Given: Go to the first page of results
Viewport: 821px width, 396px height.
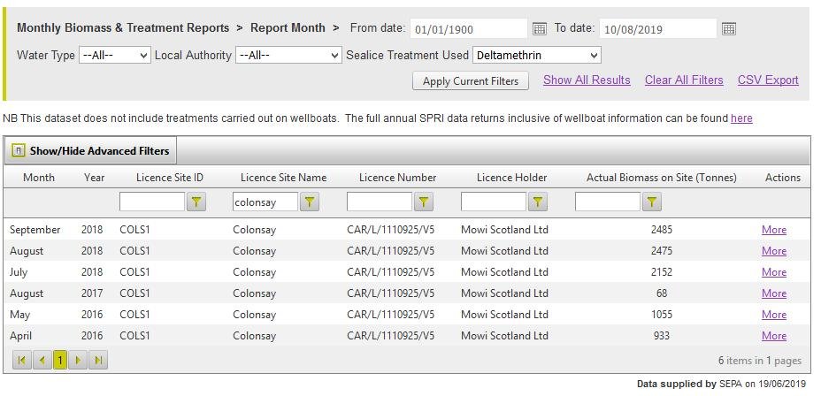Looking at the screenshot, I should click(21, 361).
